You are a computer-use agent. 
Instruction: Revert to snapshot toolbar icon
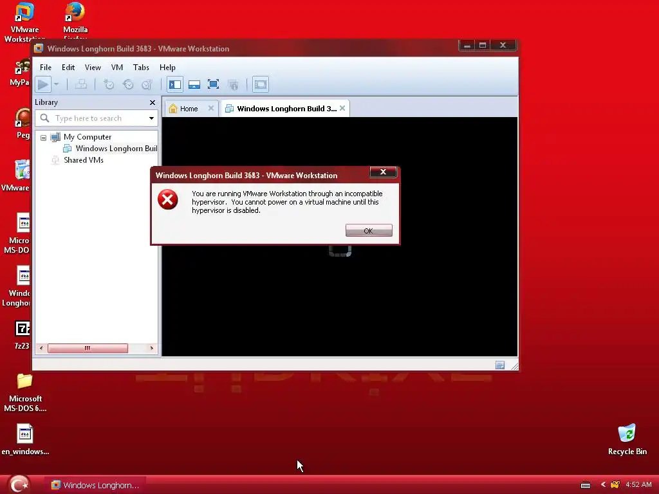click(128, 84)
